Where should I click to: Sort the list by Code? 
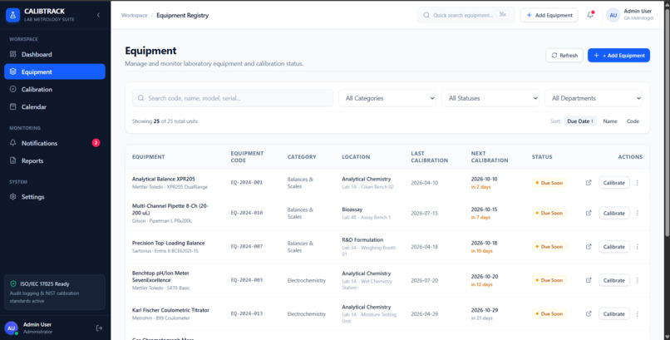[633, 121]
